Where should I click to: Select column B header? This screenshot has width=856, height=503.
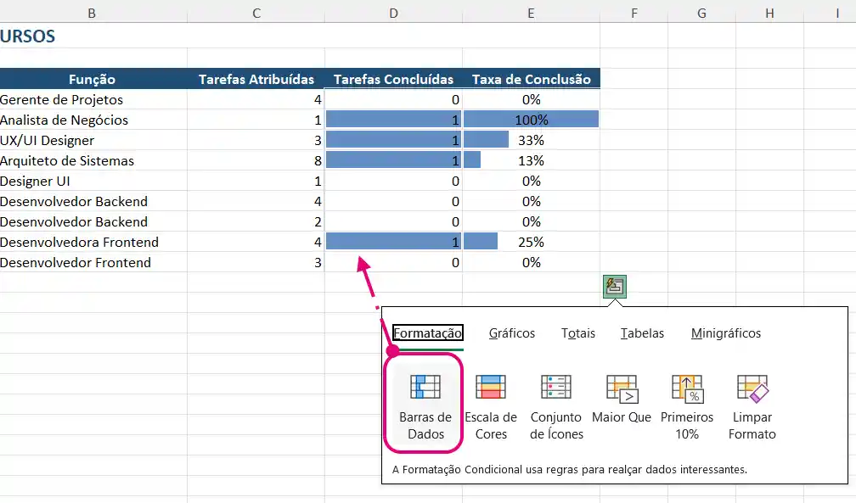point(92,13)
